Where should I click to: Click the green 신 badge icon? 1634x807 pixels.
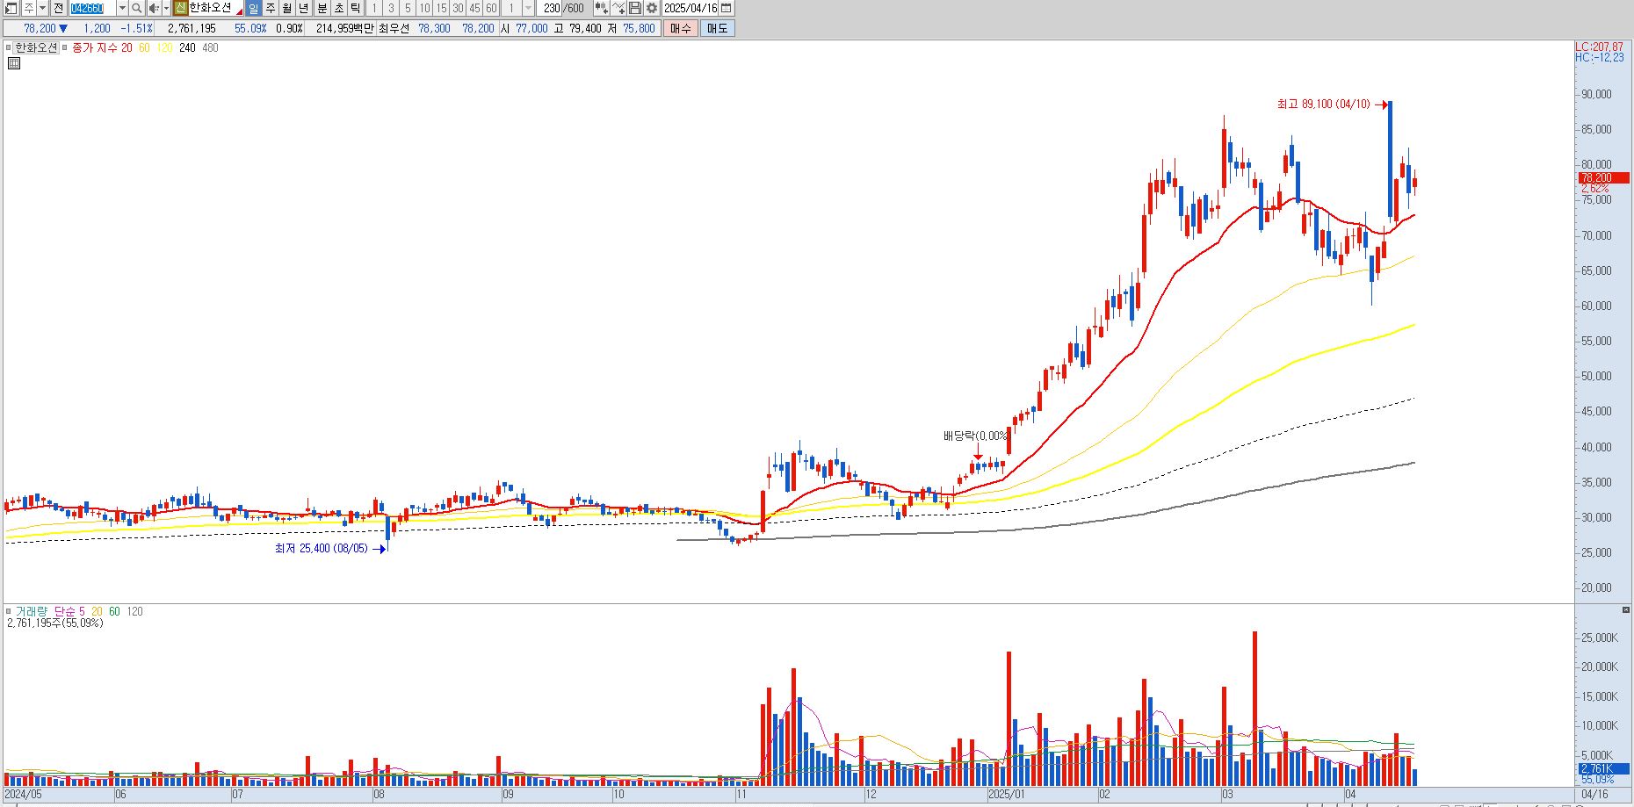pos(180,8)
